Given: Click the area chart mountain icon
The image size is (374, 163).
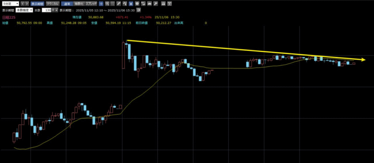Looking at the screenshot, I should point(149,4).
